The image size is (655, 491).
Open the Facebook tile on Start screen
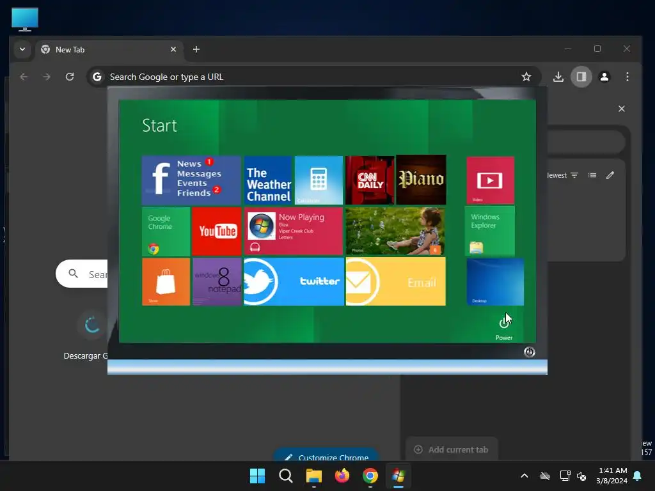tap(191, 180)
